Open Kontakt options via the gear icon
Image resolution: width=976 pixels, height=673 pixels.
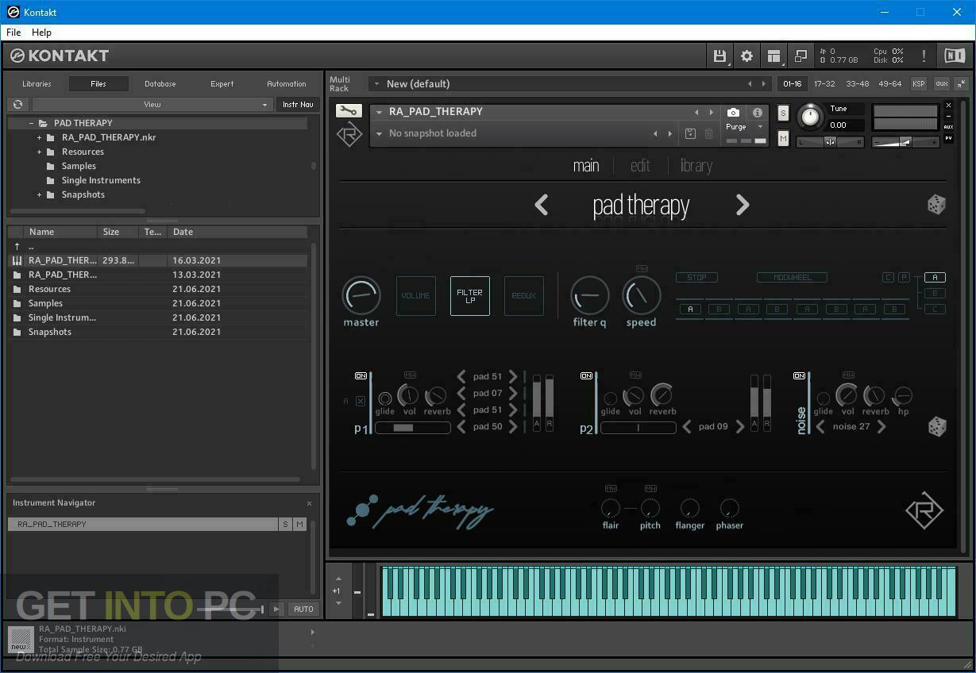click(746, 56)
